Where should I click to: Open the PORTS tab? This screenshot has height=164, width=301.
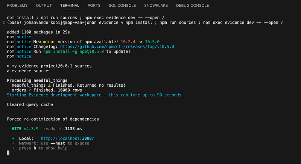94,6
